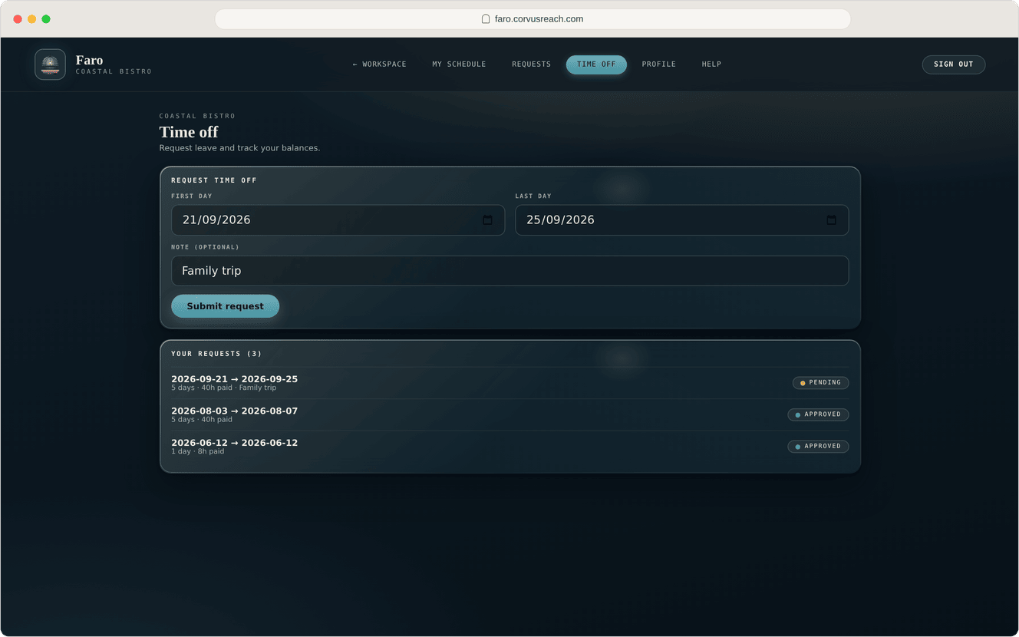Click the "Time off" page heading
The image size is (1019, 637).
point(189,132)
